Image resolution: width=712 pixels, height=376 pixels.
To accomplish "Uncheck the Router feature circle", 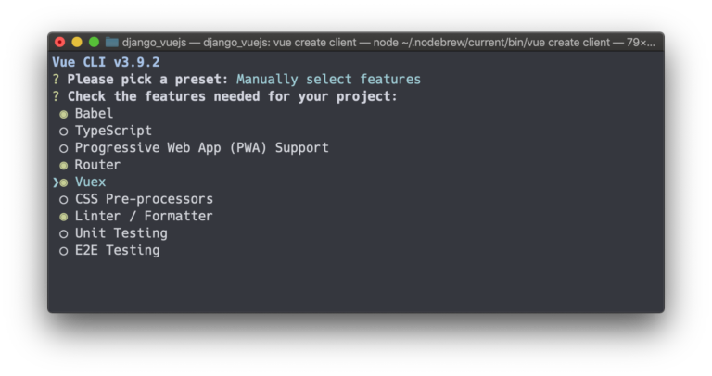I will coord(64,166).
